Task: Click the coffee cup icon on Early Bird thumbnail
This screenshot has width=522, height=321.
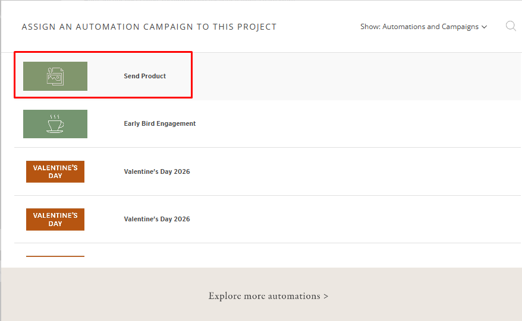Action: tap(55, 123)
